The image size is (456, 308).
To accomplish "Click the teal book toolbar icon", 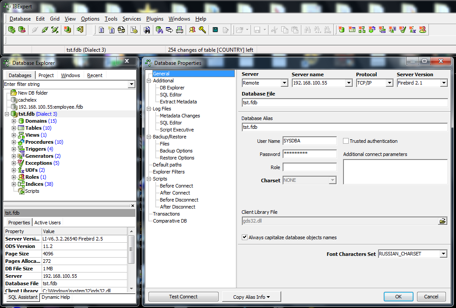I will pos(215,30).
